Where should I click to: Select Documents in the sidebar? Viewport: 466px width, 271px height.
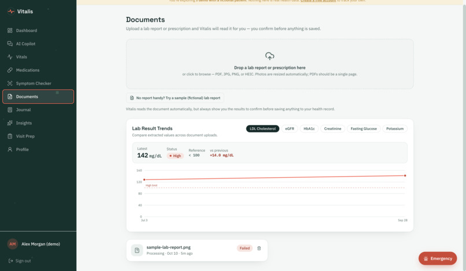click(x=38, y=97)
